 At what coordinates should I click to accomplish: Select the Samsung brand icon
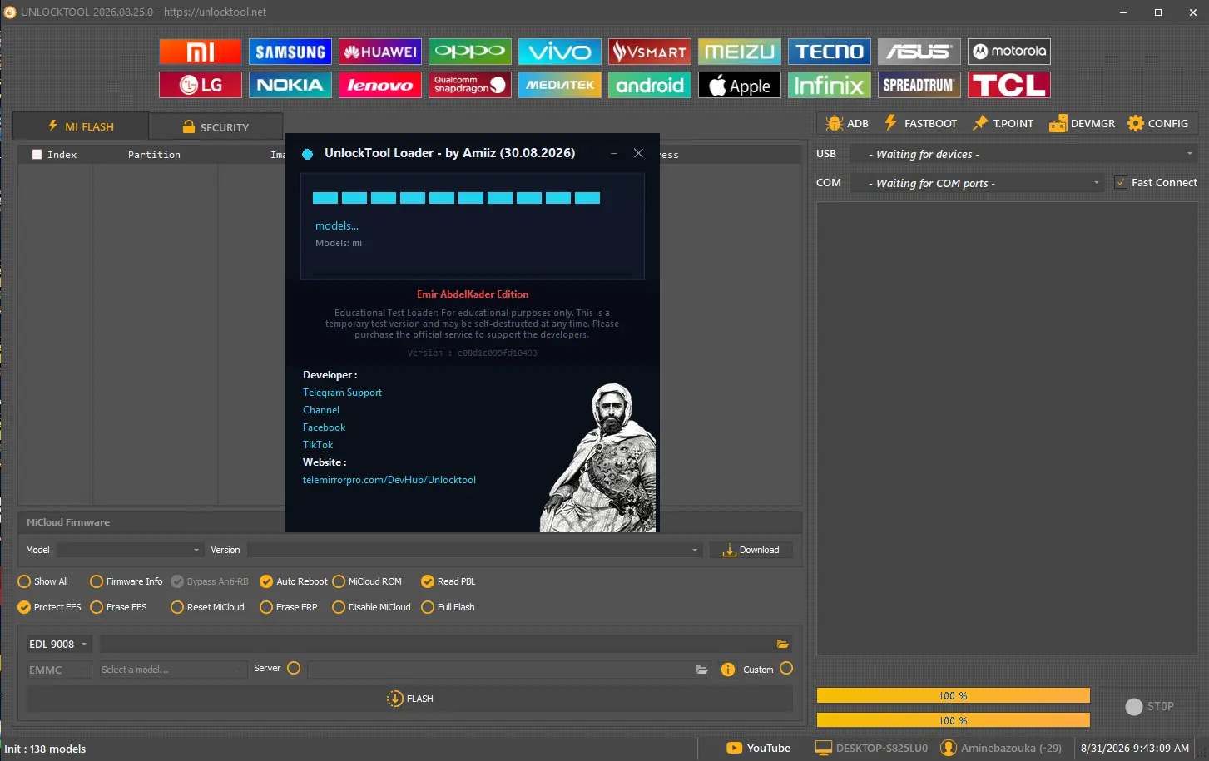290,52
